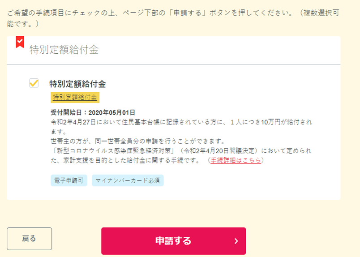Image resolution: width=360 pixels, height=257 pixels.
Task: Go back with the 戻る button
Action: click(30, 239)
